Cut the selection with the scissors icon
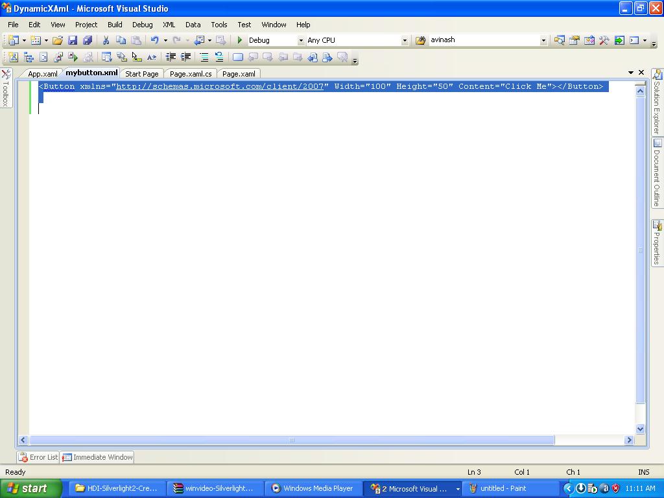Viewport: 664px width, 498px height. [106, 40]
